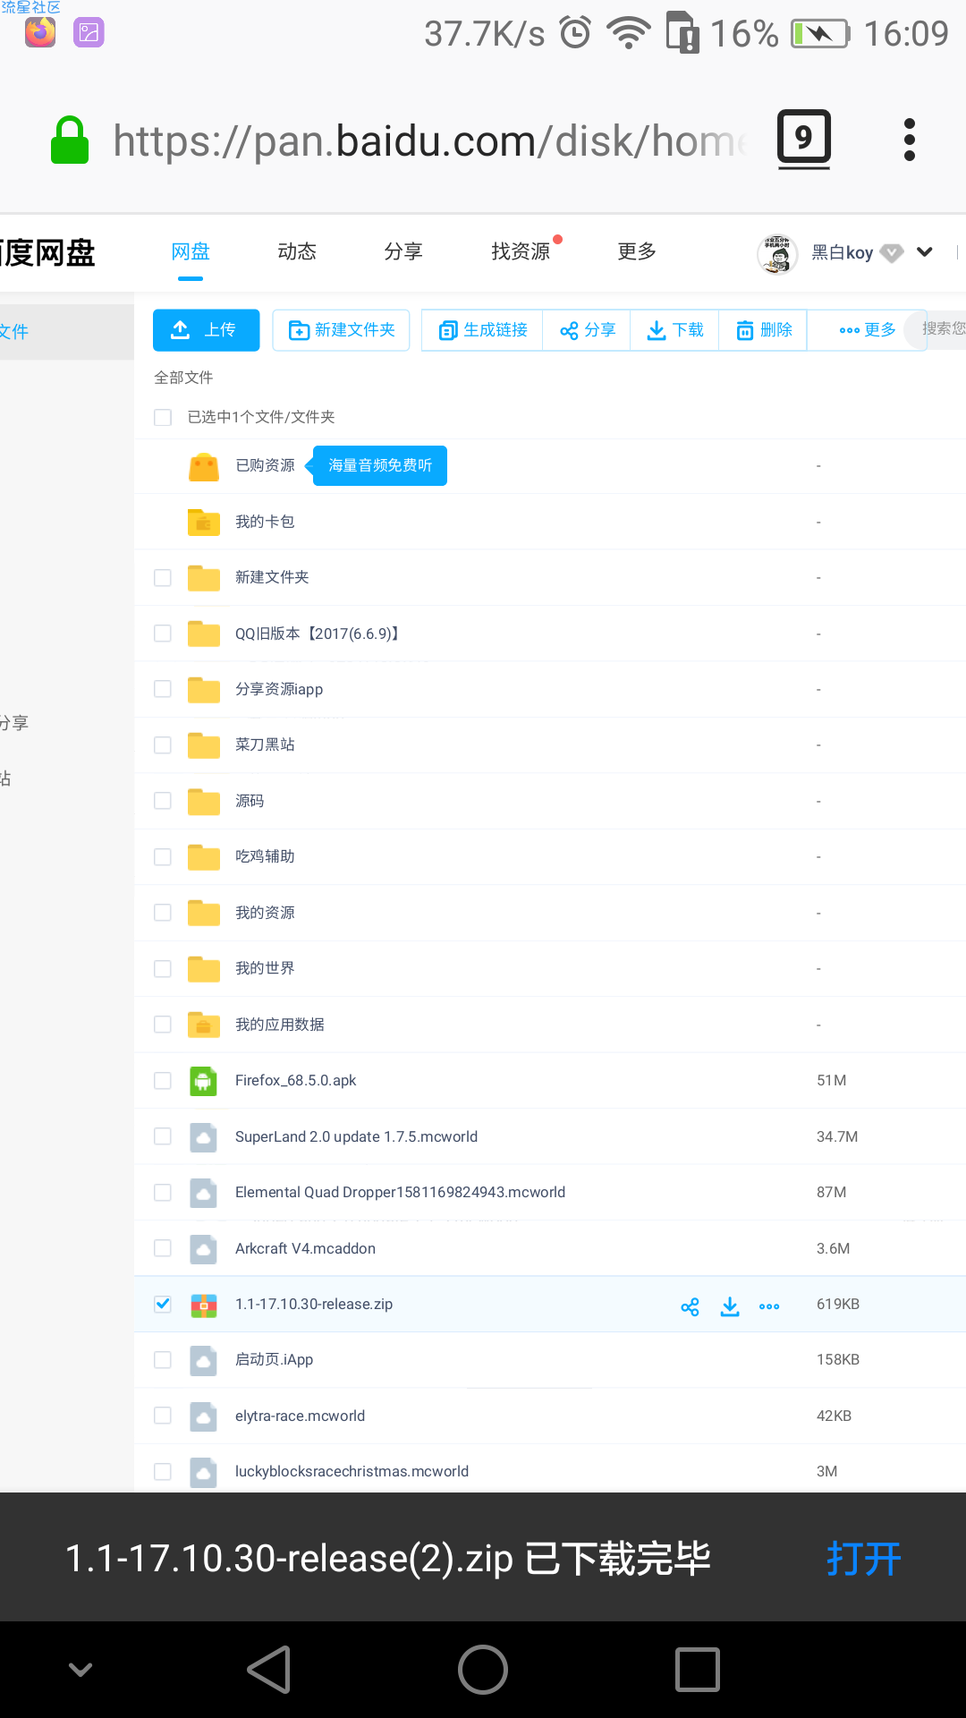The width and height of the screenshot is (966, 1718).
Task: Check the Firefox_68.5.0.apk checkbox
Action: [x=163, y=1081]
